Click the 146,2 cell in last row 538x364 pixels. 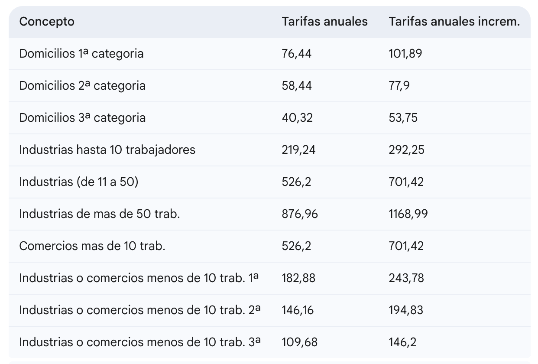pos(402,342)
